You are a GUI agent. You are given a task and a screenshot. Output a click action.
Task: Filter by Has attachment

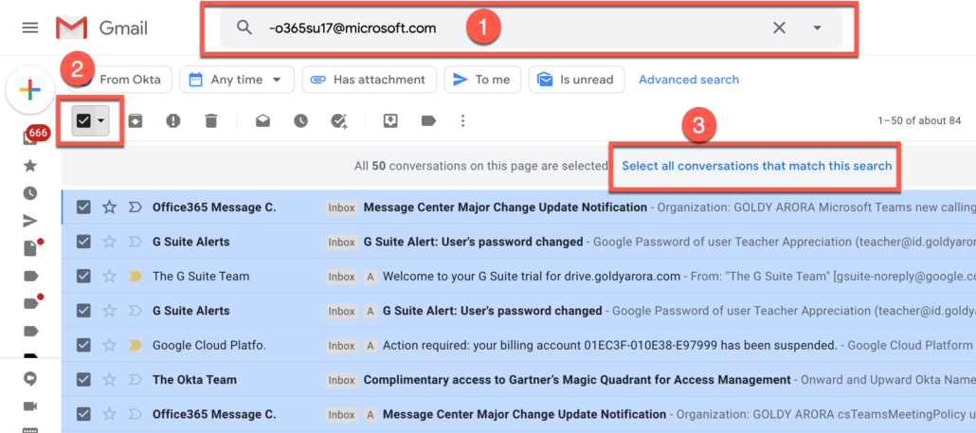pos(368,80)
